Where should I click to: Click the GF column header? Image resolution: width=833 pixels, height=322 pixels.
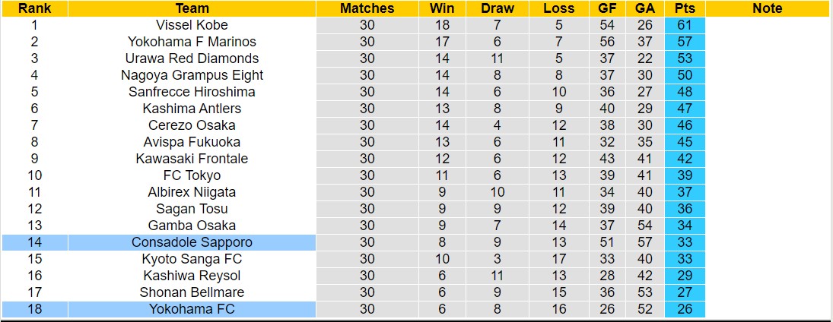pyautogui.click(x=607, y=8)
